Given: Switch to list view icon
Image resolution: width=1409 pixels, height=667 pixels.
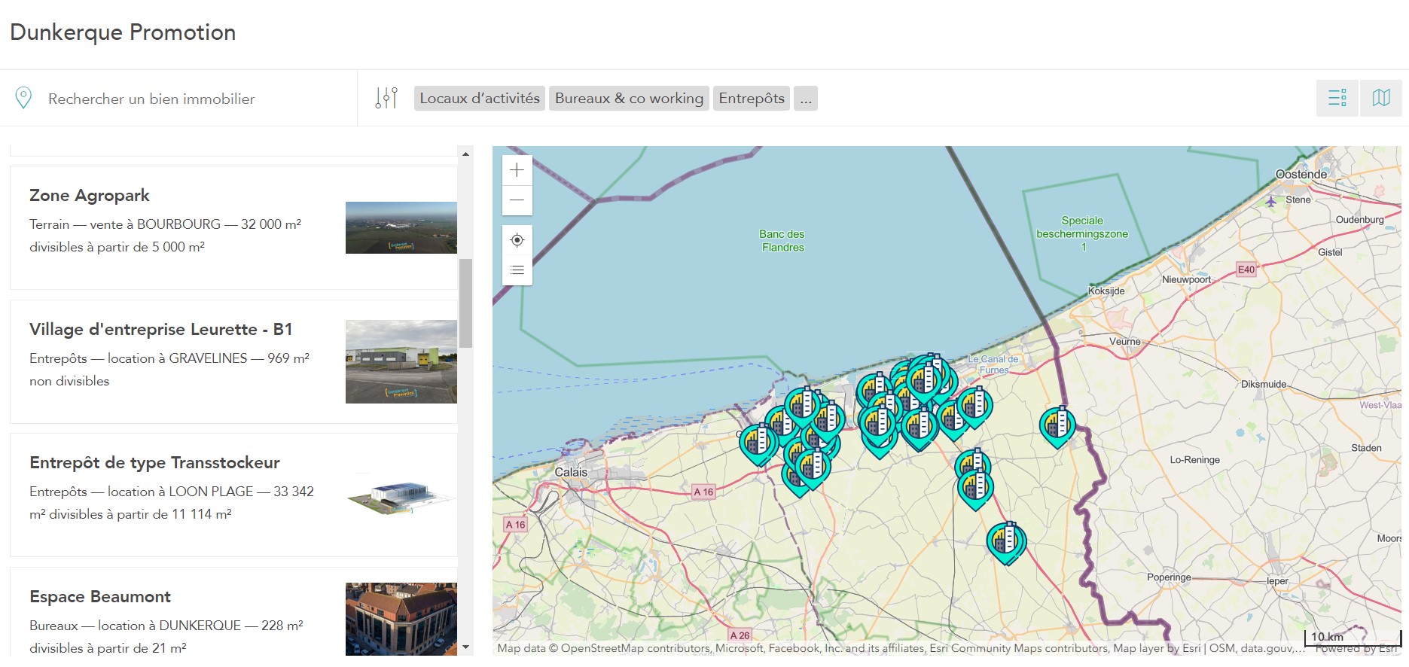Looking at the screenshot, I should coord(1337,98).
